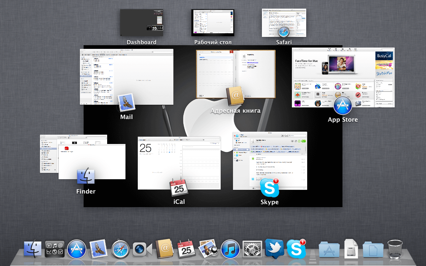Click the Skype icon in the Dock
The image size is (426, 266).
click(296, 249)
